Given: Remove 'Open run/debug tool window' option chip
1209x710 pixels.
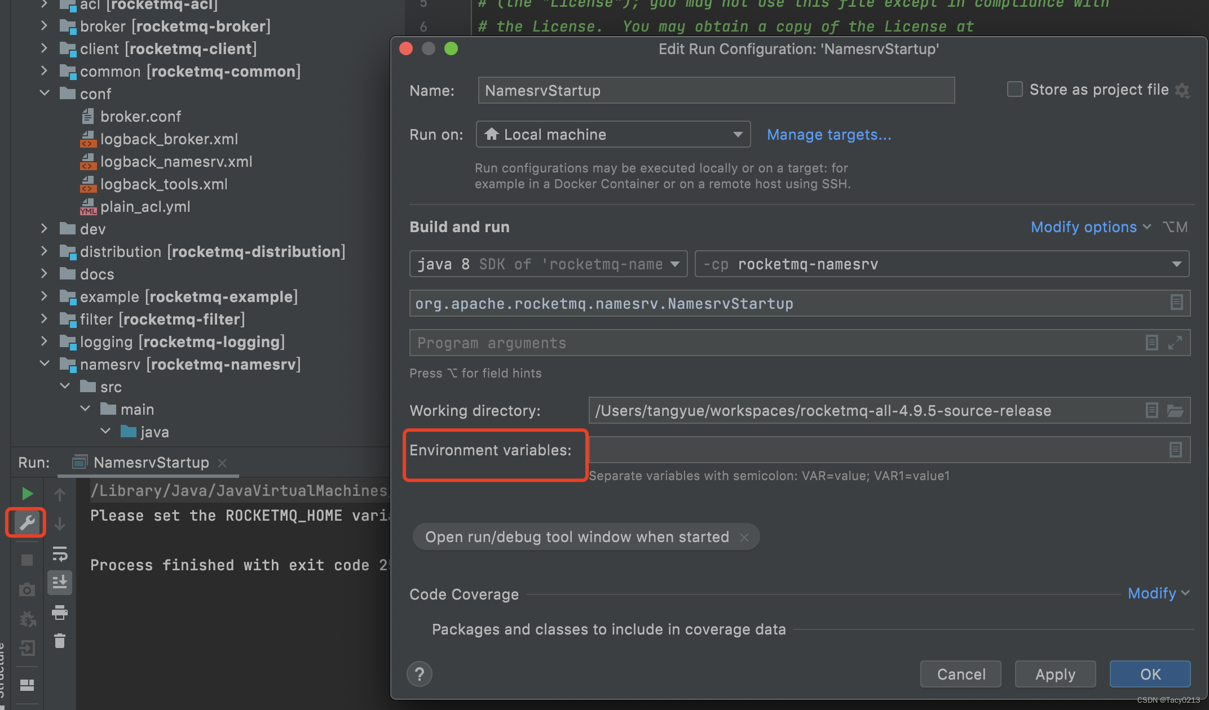Looking at the screenshot, I should [x=744, y=538].
